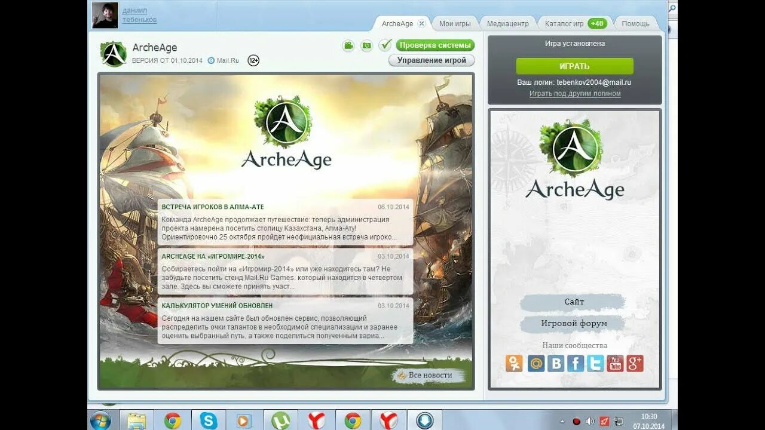The height and width of the screenshot is (430, 765).
Task: Switch to the ArcheAge tab
Action: (397, 24)
